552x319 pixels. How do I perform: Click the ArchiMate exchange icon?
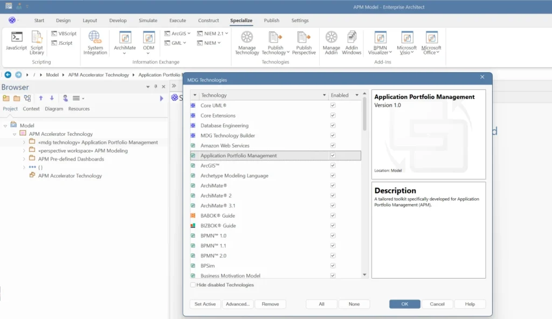(x=125, y=37)
